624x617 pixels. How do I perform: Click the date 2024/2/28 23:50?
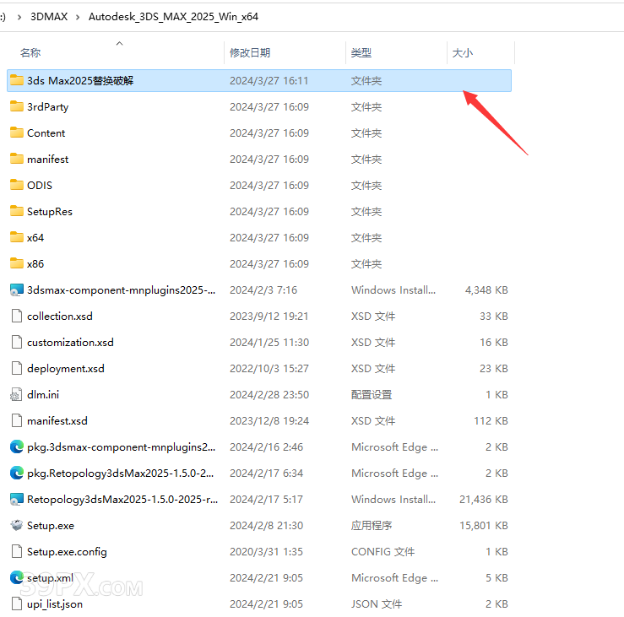click(x=269, y=395)
